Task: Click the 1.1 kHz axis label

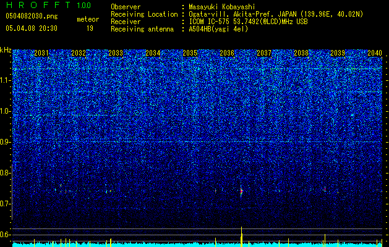Action: tap(5, 80)
